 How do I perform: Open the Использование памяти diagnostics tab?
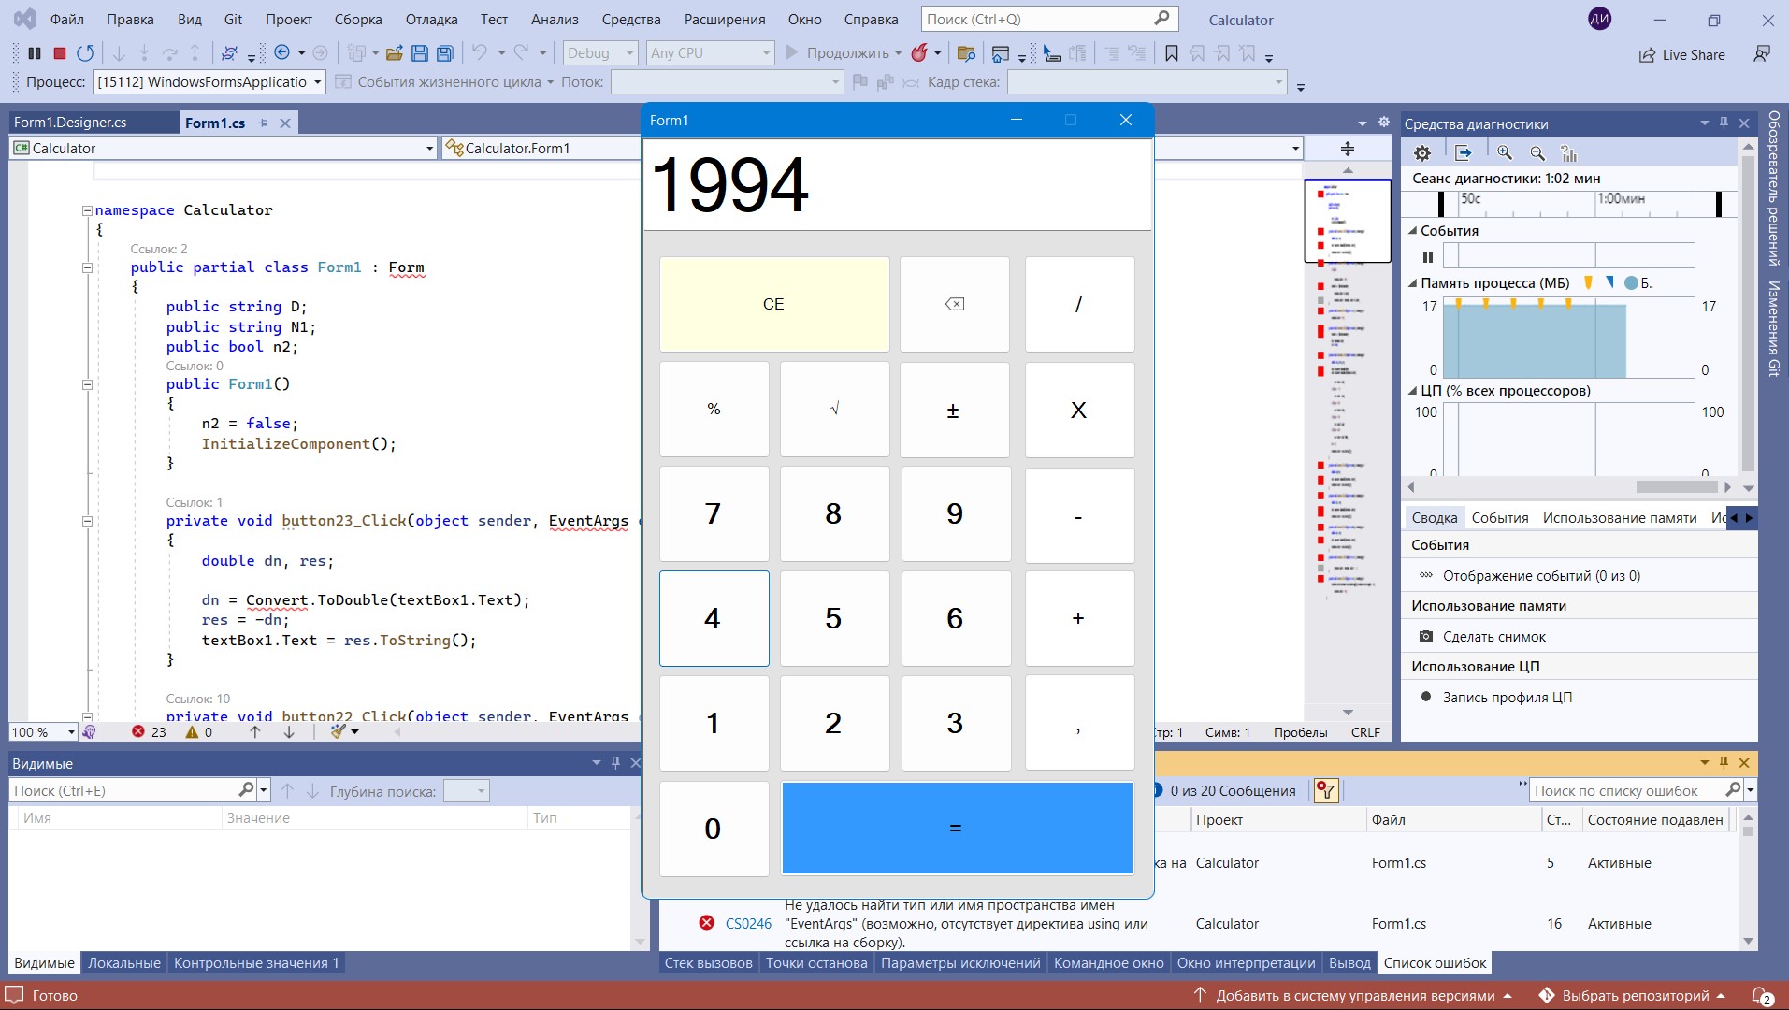(x=1620, y=518)
